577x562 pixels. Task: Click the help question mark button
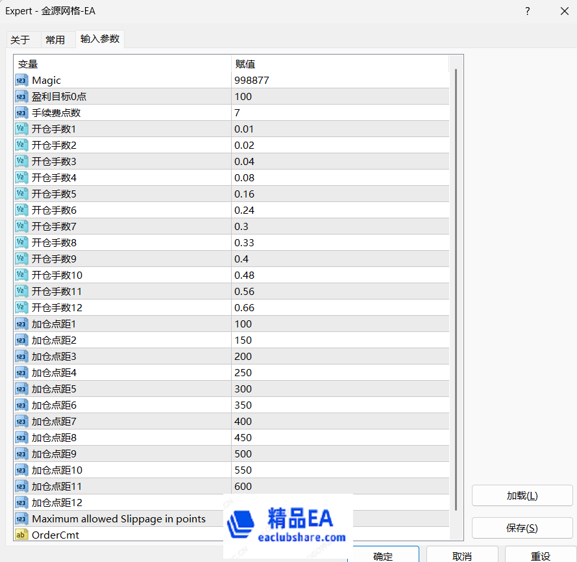point(527,11)
